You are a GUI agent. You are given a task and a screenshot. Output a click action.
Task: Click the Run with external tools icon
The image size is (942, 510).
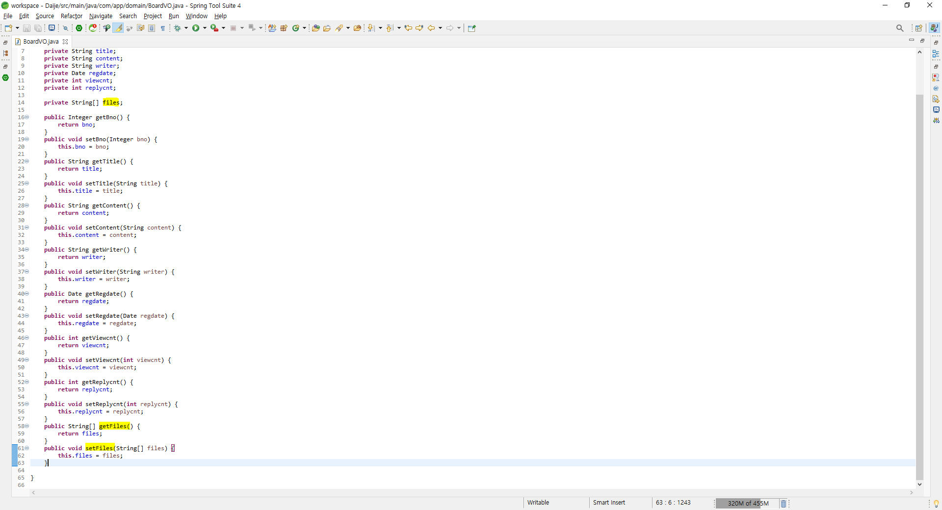[214, 28]
